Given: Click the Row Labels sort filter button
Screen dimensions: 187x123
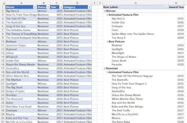Looking at the screenshot, I should (166, 7).
